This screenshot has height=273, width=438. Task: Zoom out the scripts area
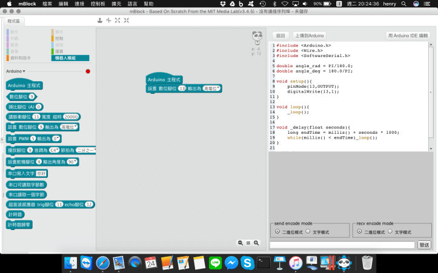[x=241, y=243]
